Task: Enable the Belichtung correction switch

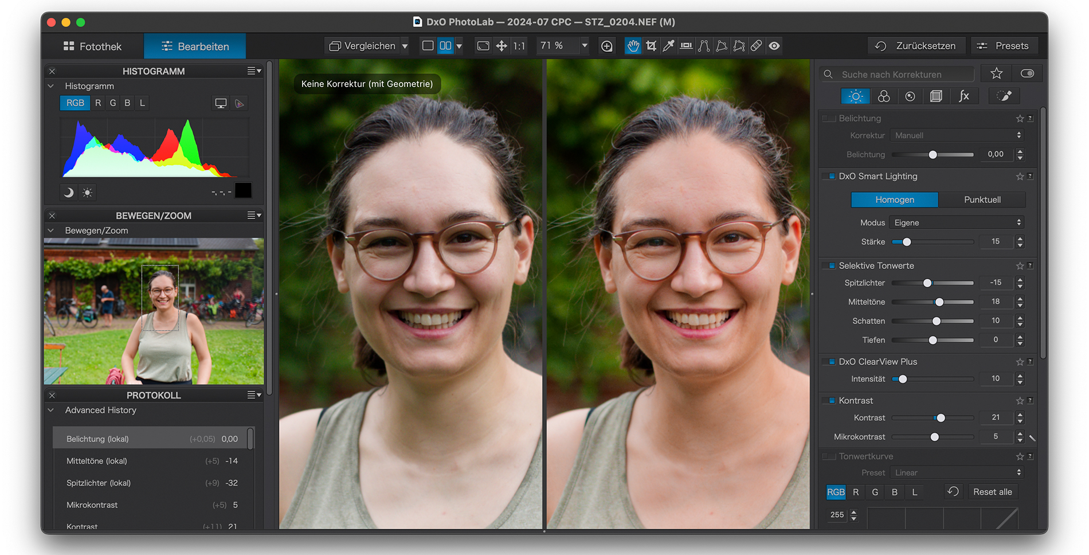Action: [829, 119]
